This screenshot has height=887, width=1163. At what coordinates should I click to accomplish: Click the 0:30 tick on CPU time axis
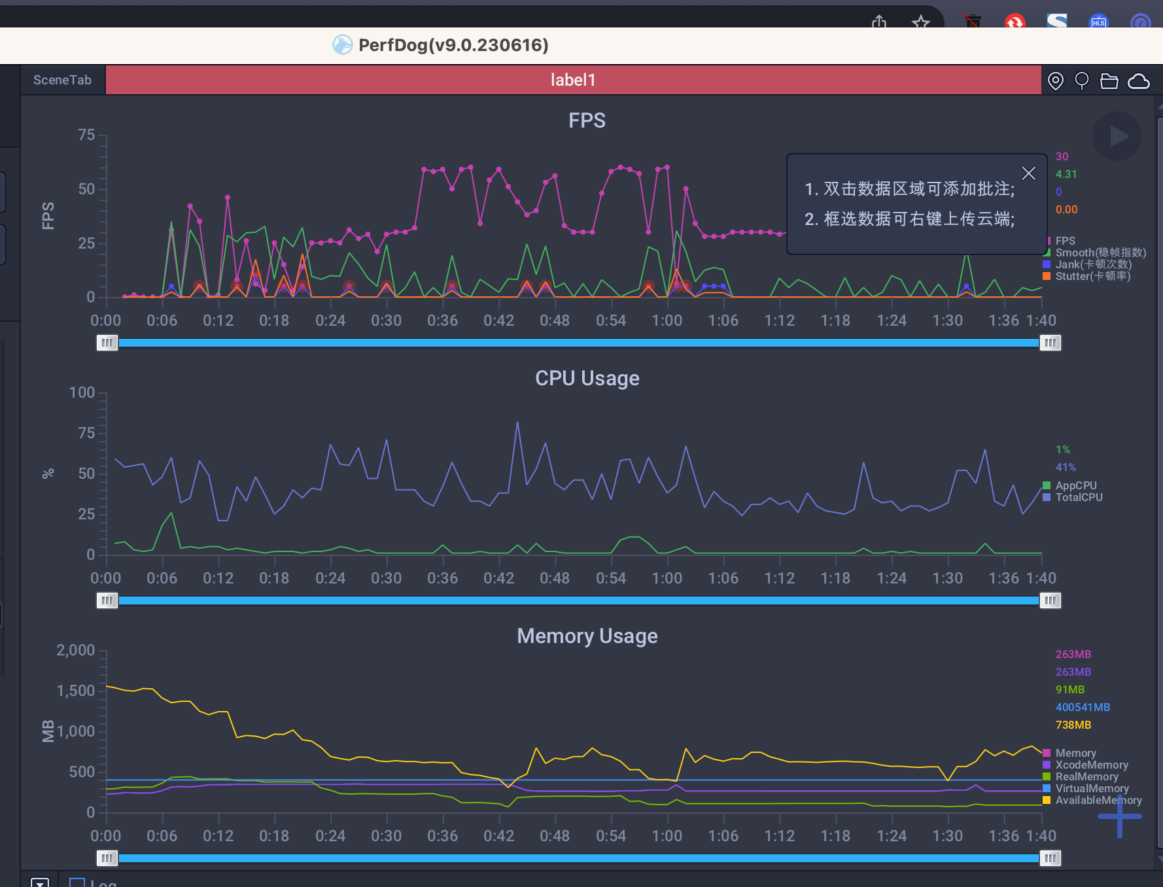387,578
